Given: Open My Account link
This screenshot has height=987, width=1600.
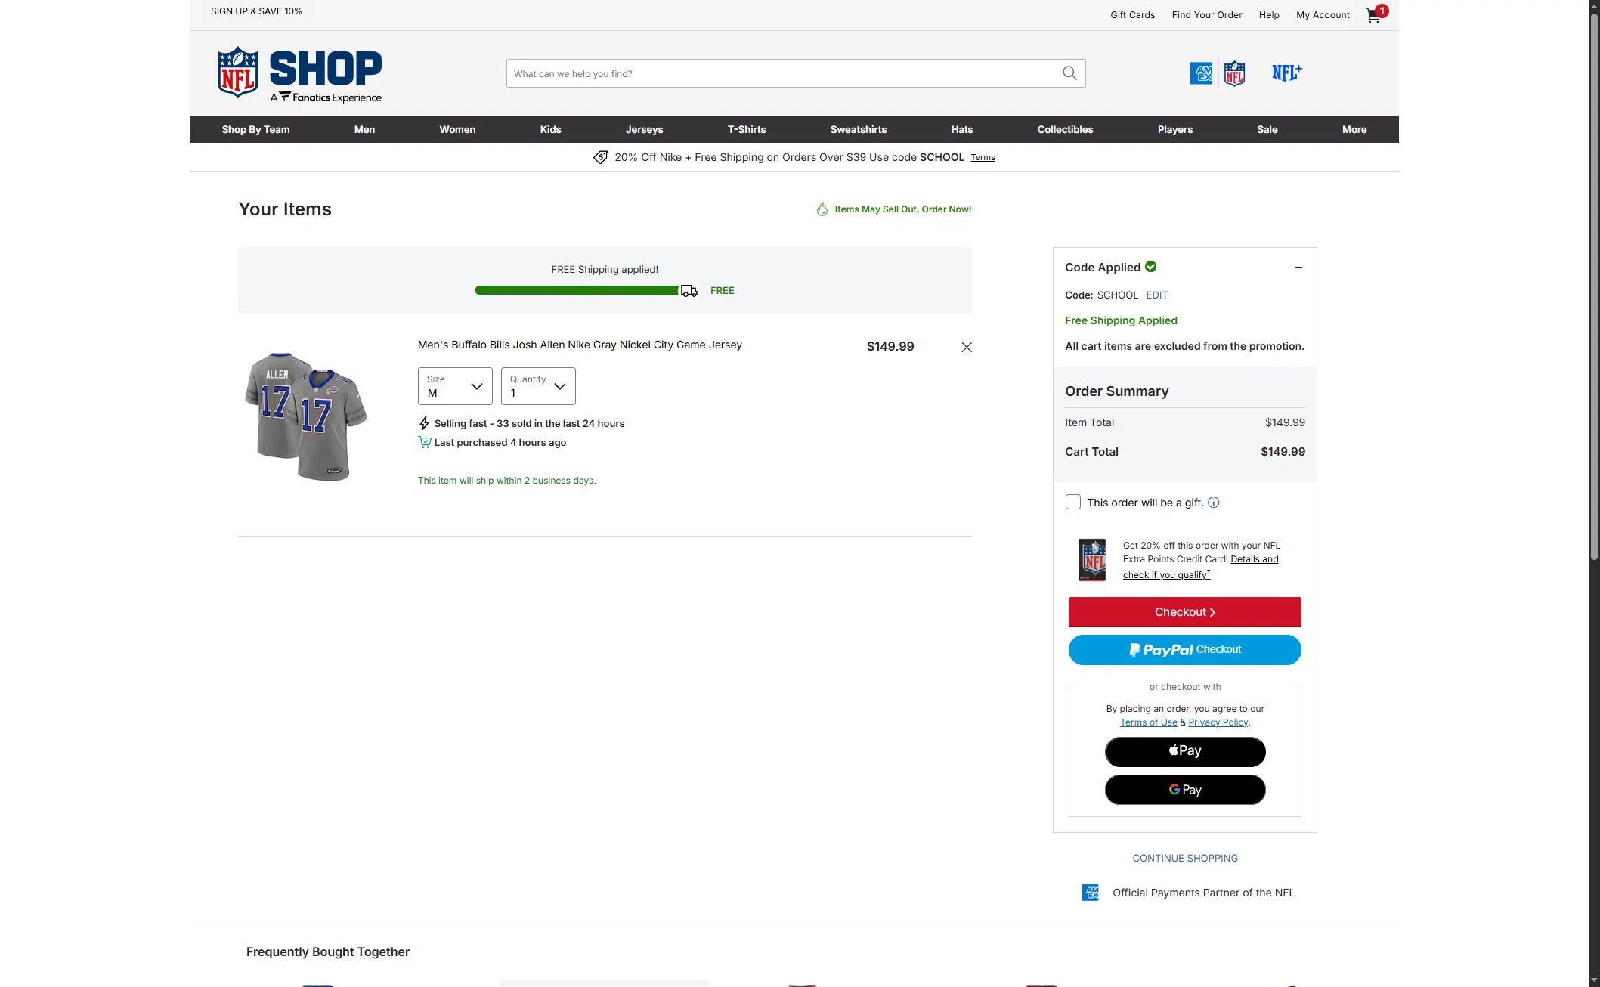Looking at the screenshot, I should pos(1323,15).
